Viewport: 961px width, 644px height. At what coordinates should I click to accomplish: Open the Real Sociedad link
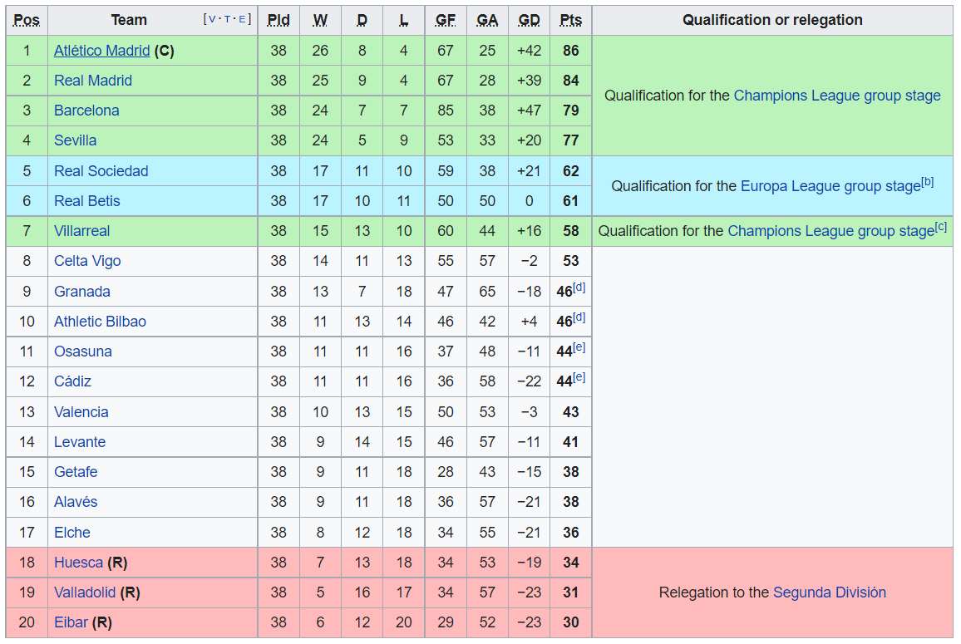pyautogui.click(x=101, y=171)
